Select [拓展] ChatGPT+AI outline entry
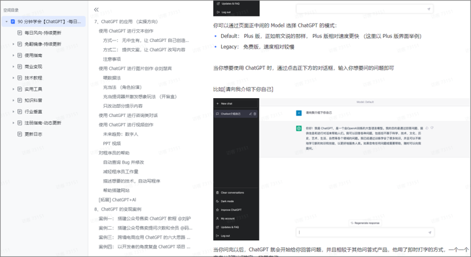Viewport: 471px width, 257px height. pyautogui.click(x=118, y=199)
